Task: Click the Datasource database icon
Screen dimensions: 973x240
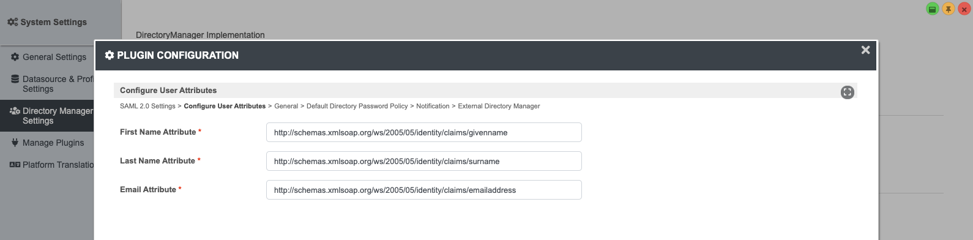Action: click(x=15, y=79)
